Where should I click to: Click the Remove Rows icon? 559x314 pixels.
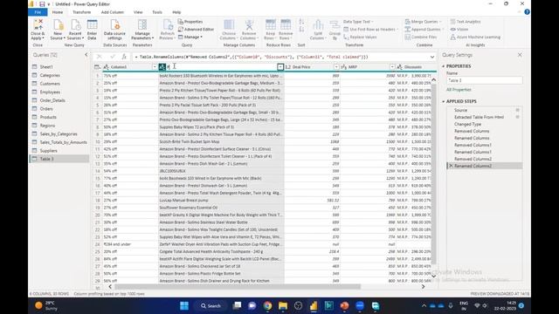tap(286, 25)
